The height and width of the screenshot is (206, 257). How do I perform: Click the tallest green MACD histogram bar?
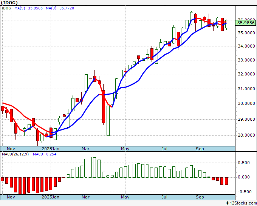tap(90, 167)
